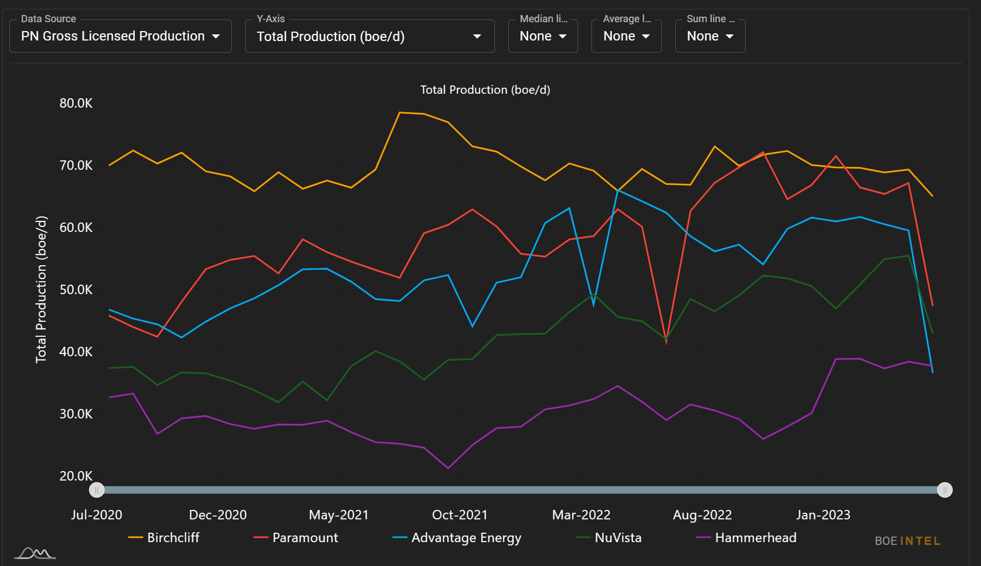Viewport: 981px width, 566px height.
Task: Click the May-2021 x-axis label
Action: click(339, 515)
